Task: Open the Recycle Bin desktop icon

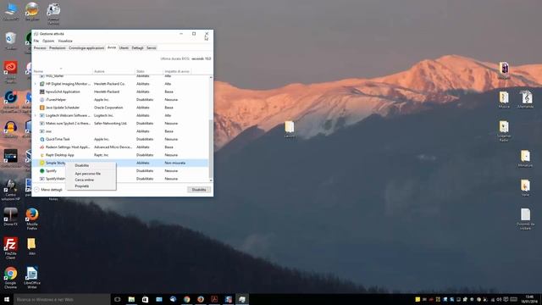Action: [x=11, y=41]
